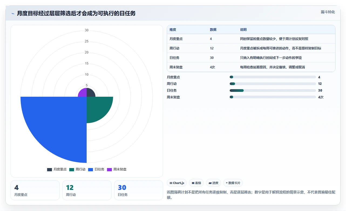
Task: Click the 维度 column header
Action: coord(173,30)
